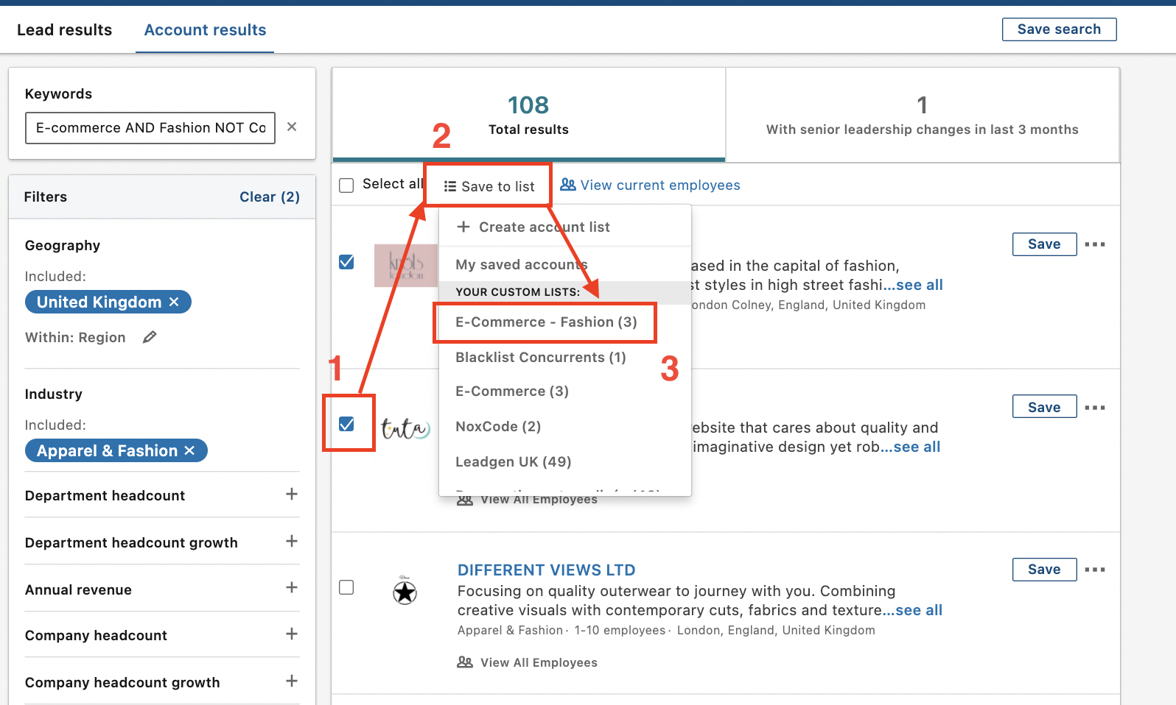This screenshot has height=705, width=1176.
Task: Switch to the Lead results tab
Action: [65, 30]
